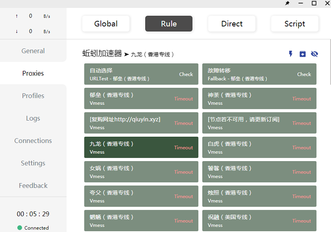
Task: Collapse the 蚯蚓加速器 group header
Action: coord(102,53)
